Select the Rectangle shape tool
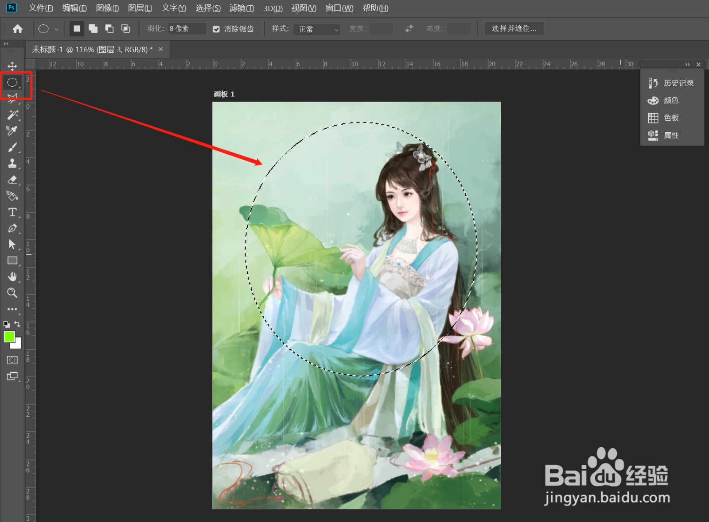Viewport: 709px width, 522px height. [x=12, y=261]
